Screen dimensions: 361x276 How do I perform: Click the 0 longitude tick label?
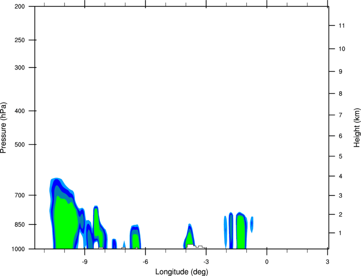tap(267, 262)
